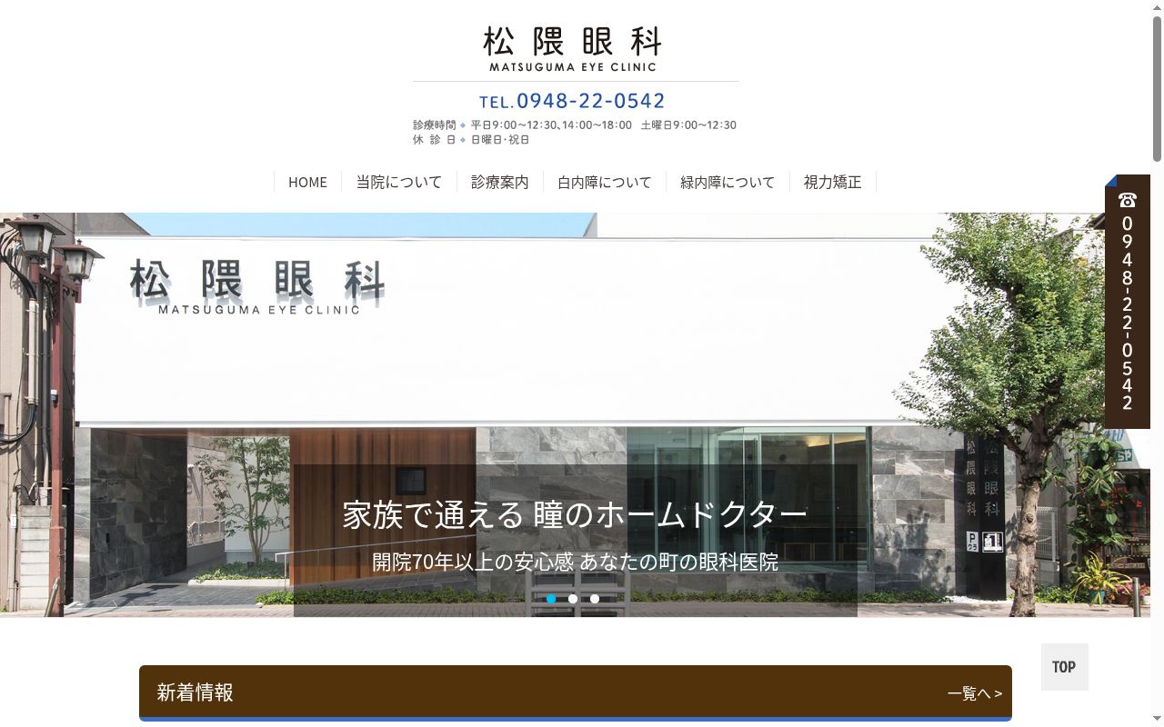
Task: Click the telephone icon on side banner
Action: pyautogui.click(x=1128, y=200)
